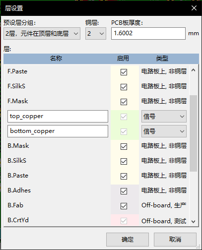202x250 pixels.
Task: Disable the B.Adhes layer checkbox
Action: click(124, 191)
